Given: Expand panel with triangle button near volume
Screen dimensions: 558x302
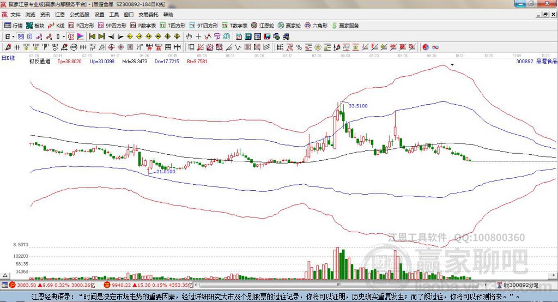Looking at the screenshot, I should pyautogui.click(x=5, y=275).
